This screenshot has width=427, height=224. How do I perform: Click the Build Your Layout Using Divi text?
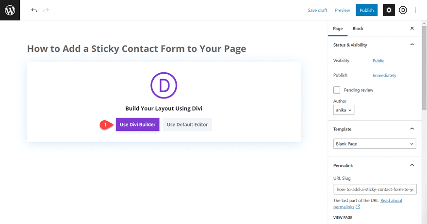164,108
